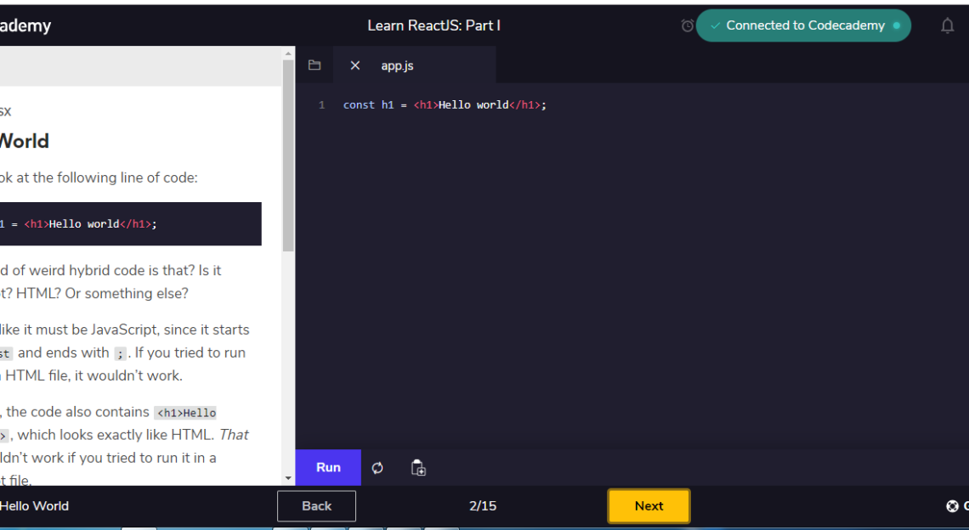
Task: Click the Learn ReactJS: Part I title
Action: pyautogui.click(x=433, y=25)
